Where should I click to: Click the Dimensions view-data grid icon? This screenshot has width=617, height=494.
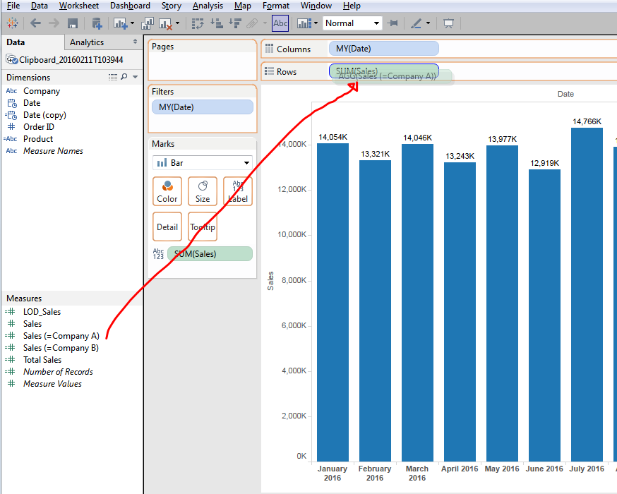tap(113, 77)
